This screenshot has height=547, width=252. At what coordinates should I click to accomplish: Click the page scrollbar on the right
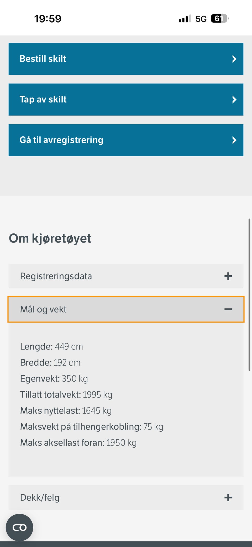(x=249, y=294)
